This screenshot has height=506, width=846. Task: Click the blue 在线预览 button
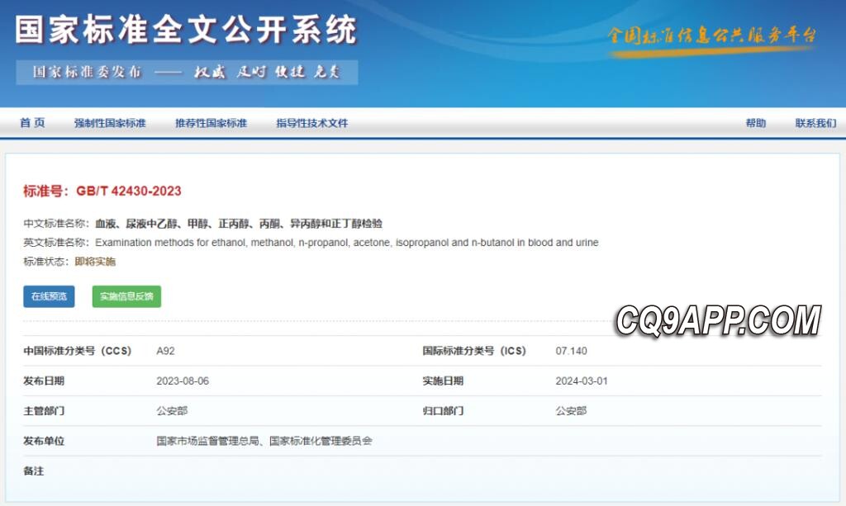pos(49,296)
